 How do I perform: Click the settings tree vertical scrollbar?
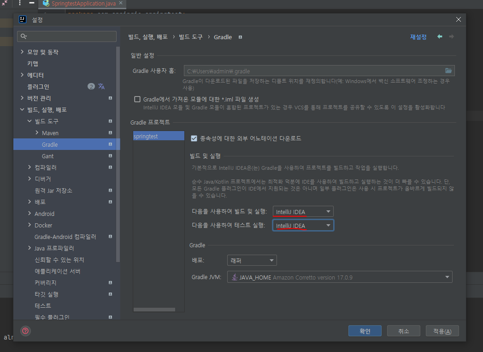coord(118,154)
